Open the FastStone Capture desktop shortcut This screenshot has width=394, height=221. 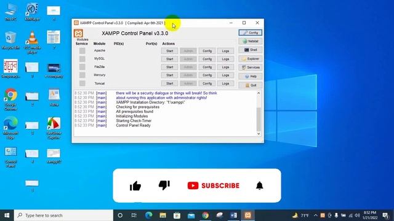click(x=54, y=128)
